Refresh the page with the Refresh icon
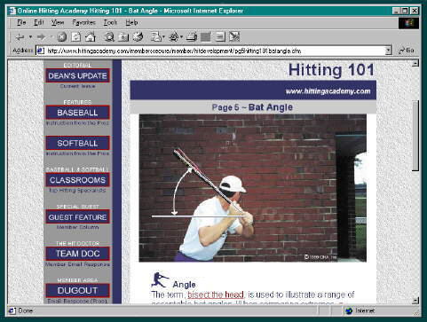The image size is (427, 322). coord(76,37)
